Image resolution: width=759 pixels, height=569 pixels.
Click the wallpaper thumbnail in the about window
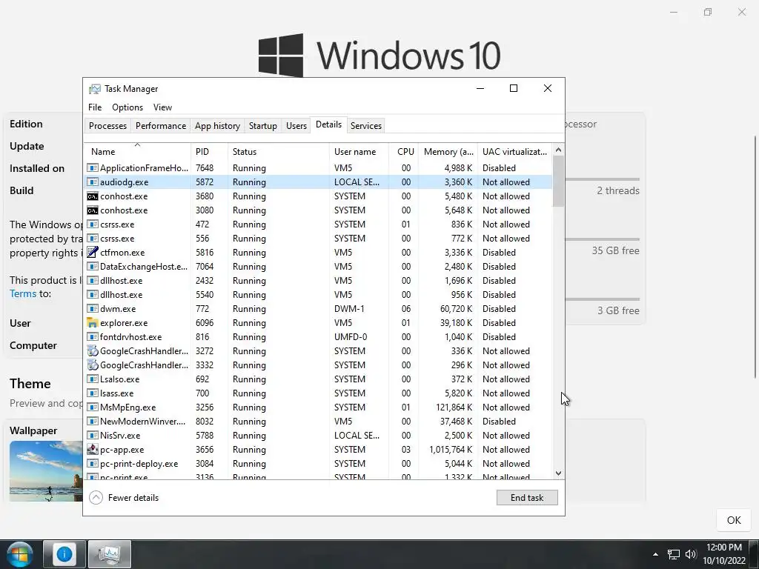pos(46,470)
